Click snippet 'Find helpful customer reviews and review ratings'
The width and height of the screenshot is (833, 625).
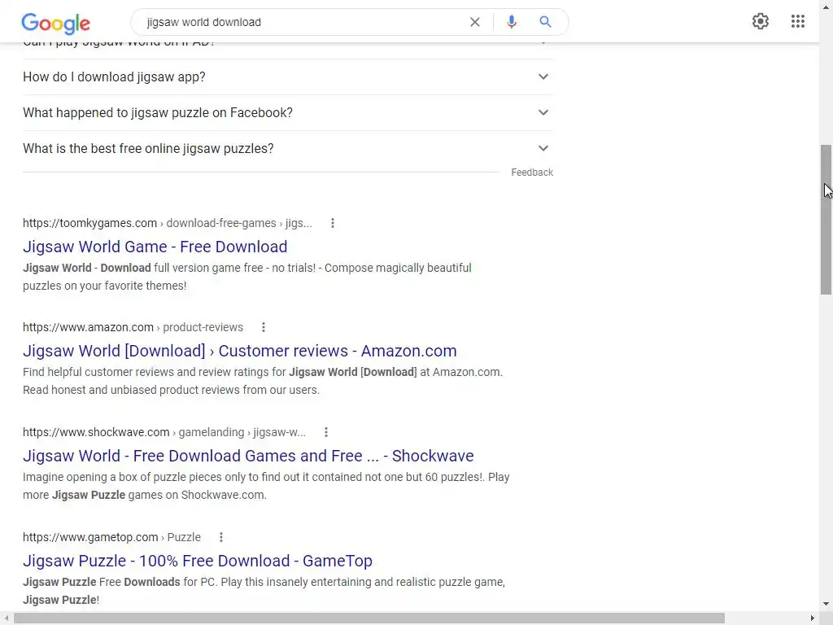[263, 381]
